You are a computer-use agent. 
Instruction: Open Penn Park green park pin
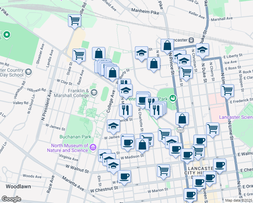172,98
